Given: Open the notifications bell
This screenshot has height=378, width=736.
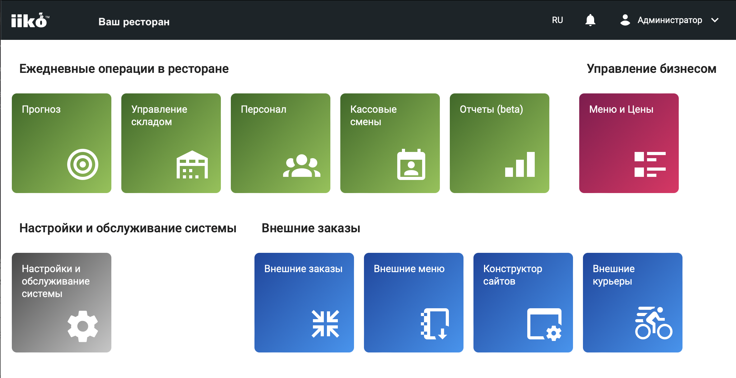Looking at the screenshot, I should click(x=590, y=20).
